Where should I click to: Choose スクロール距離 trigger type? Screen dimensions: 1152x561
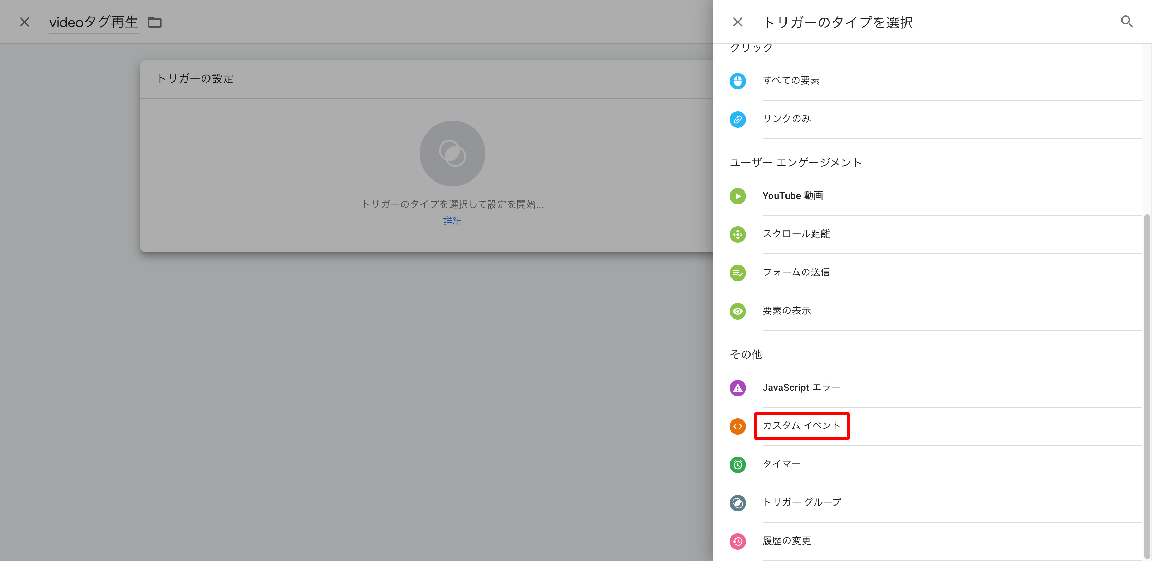pyautogui.click(x=936, y=235)
